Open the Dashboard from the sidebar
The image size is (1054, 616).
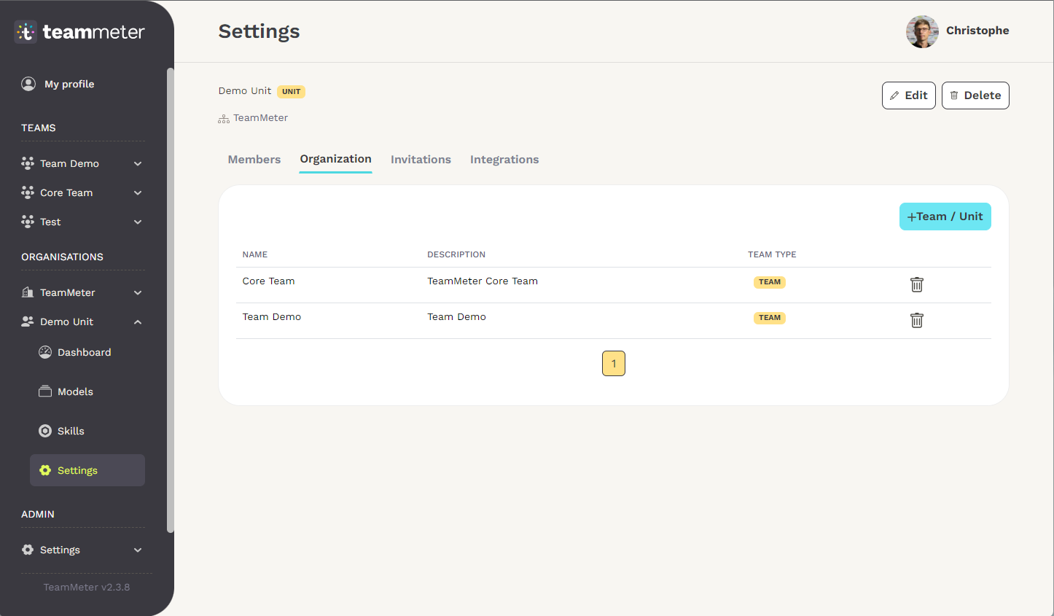[x=45, y=352]
